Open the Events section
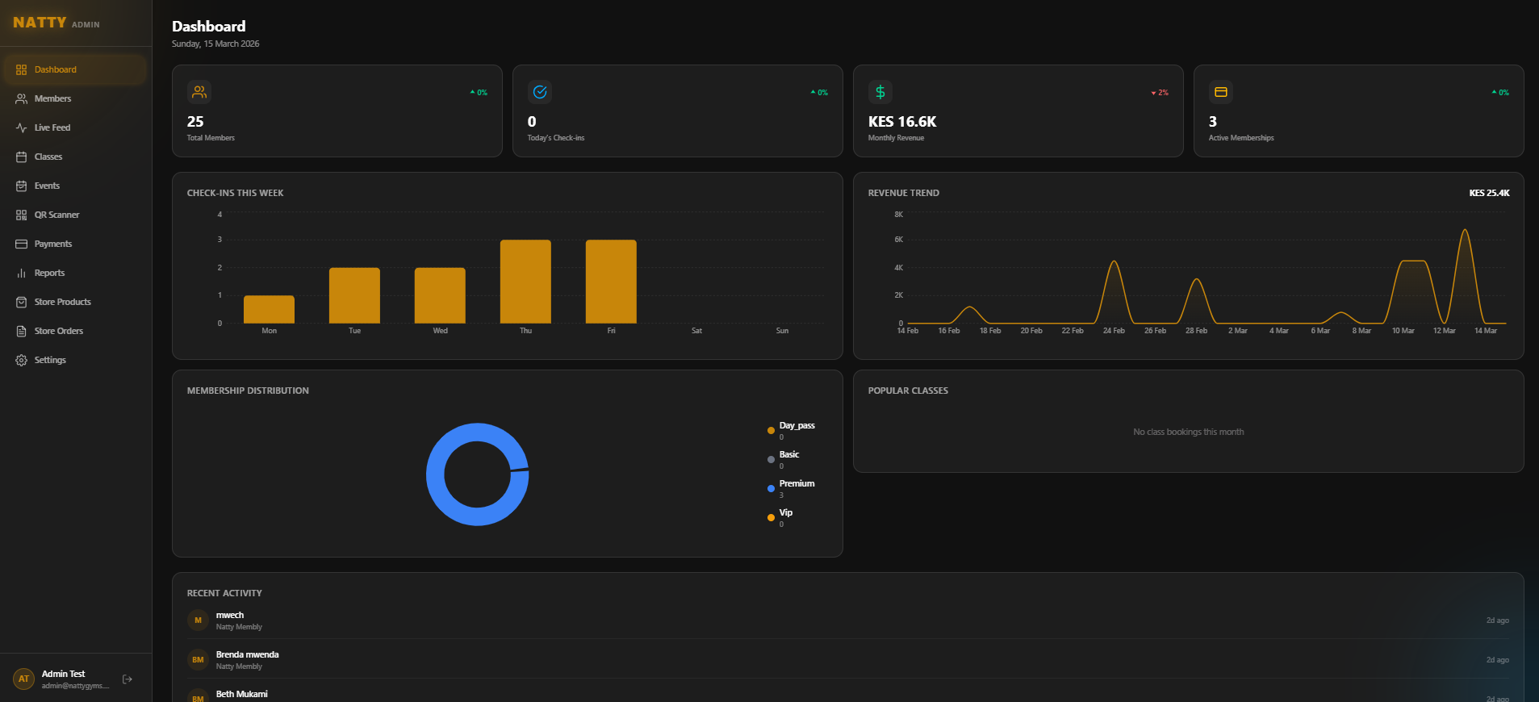1539x702 pixels. [x=47, y=186]
